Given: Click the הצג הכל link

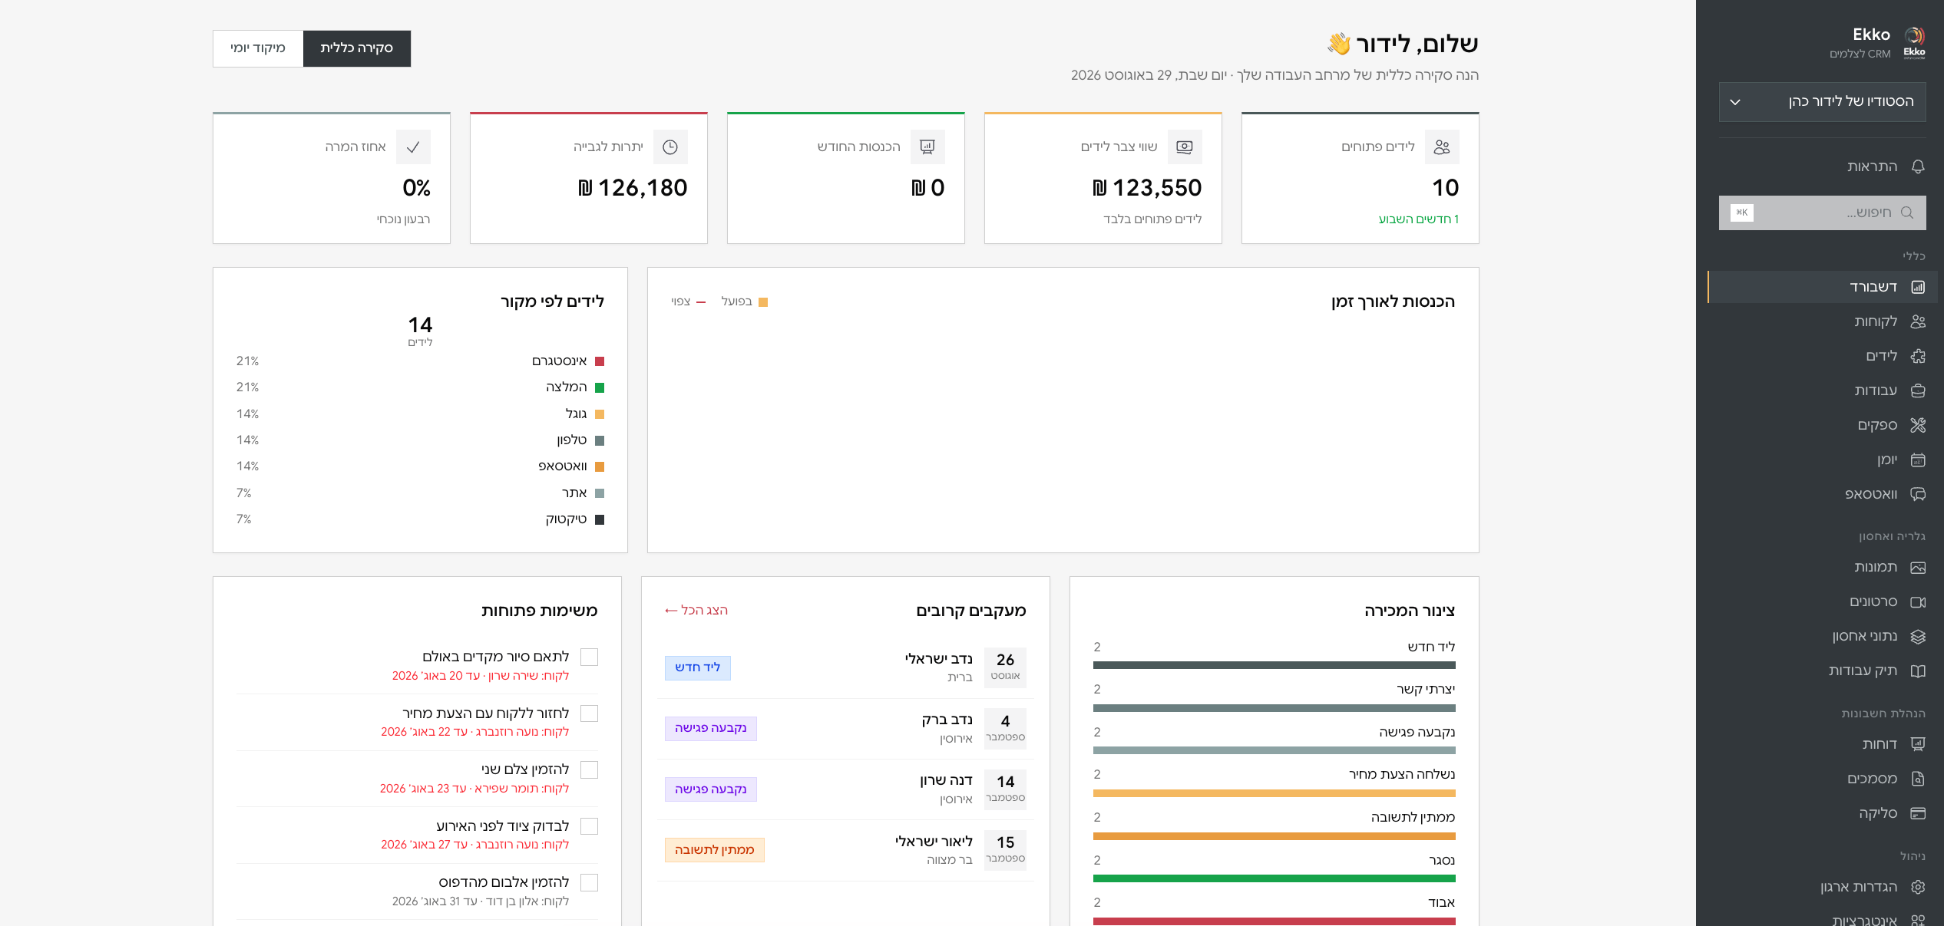Looking at the screenshot, I should click(x=696, y=610).
